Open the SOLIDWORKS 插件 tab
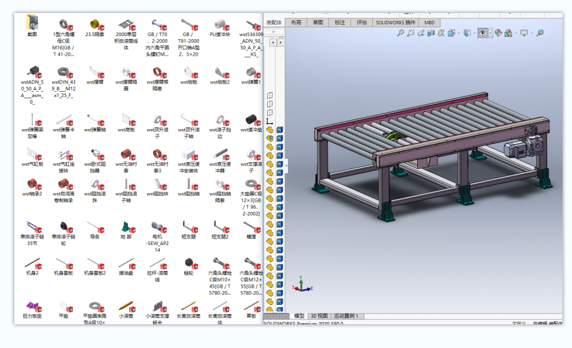572x348 pixels. point(395,22)
